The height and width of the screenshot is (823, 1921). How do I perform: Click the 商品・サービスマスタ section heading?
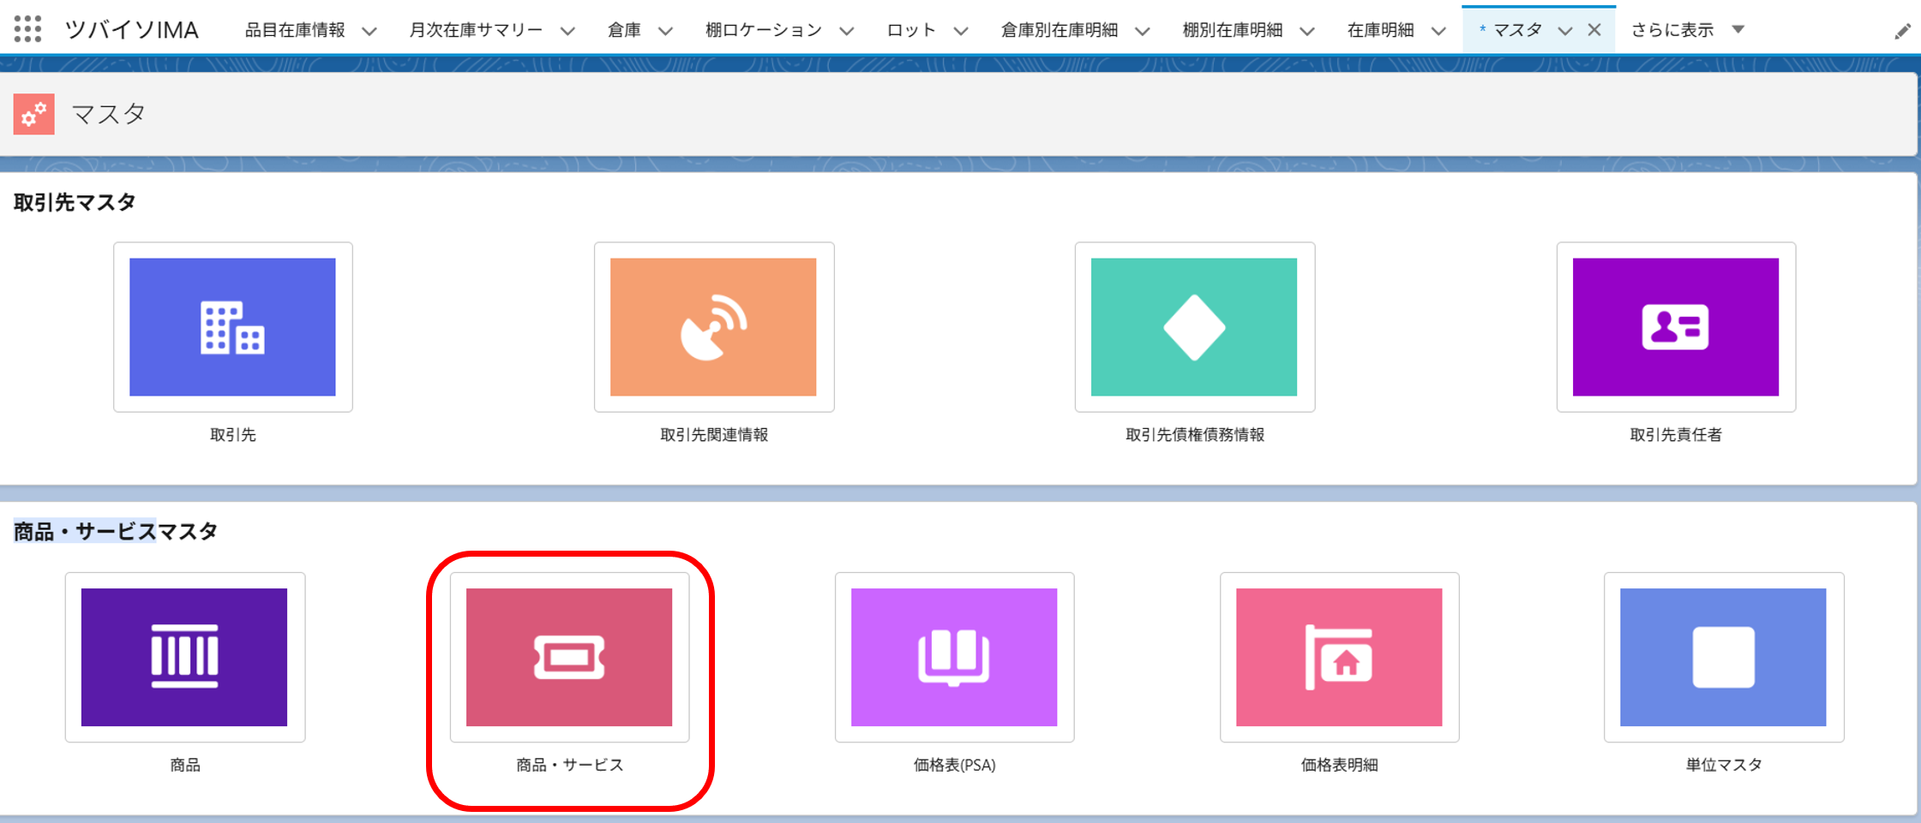pos(116,531)
